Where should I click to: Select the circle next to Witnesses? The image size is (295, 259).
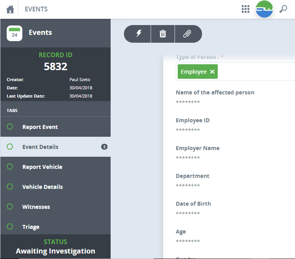[10, 206]
